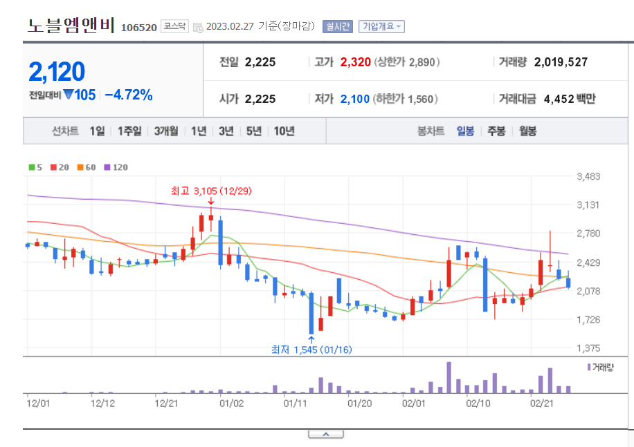634x447 pixels.
Task: Click the 저가 value 2,100
Action: pyautogui.click(x=355, y=99)
